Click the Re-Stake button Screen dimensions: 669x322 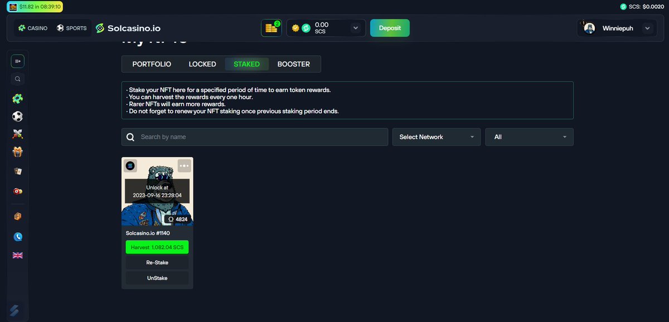[157, 262]
